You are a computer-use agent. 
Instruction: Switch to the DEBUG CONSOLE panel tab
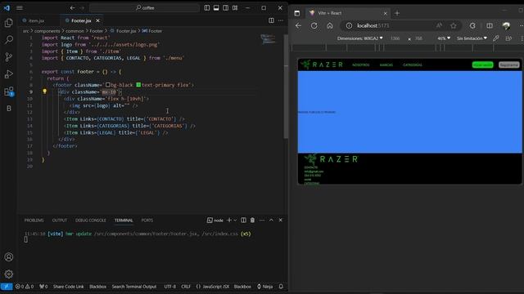click(x=91, y=220)
